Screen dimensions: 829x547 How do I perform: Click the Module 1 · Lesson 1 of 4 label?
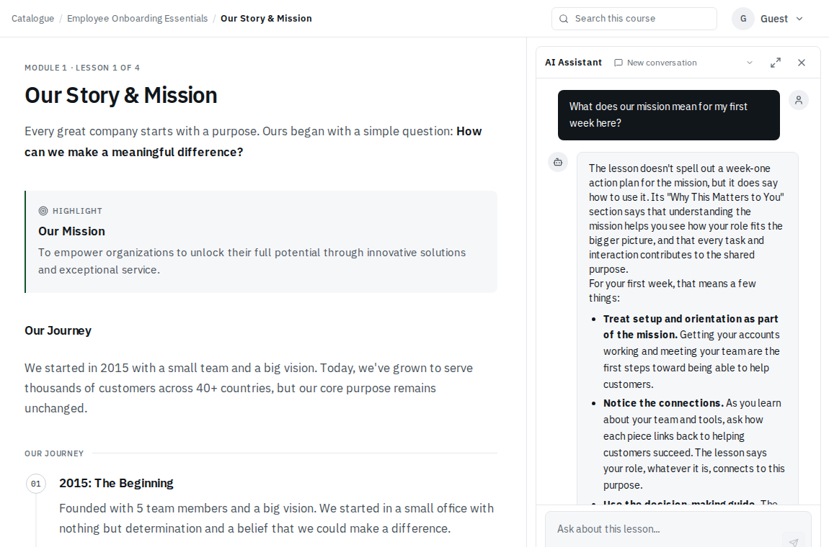[x=82, y=68]
